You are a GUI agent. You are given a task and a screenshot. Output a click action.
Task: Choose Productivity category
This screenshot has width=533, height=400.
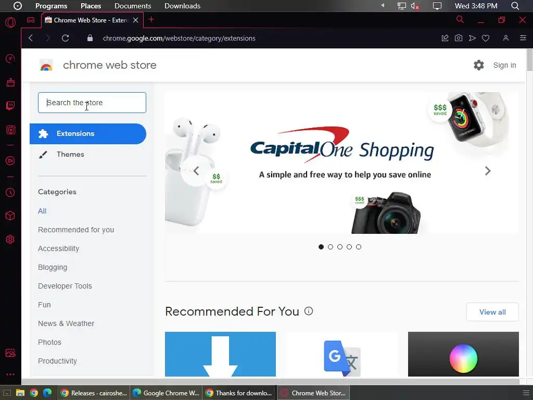pos(57,361)
